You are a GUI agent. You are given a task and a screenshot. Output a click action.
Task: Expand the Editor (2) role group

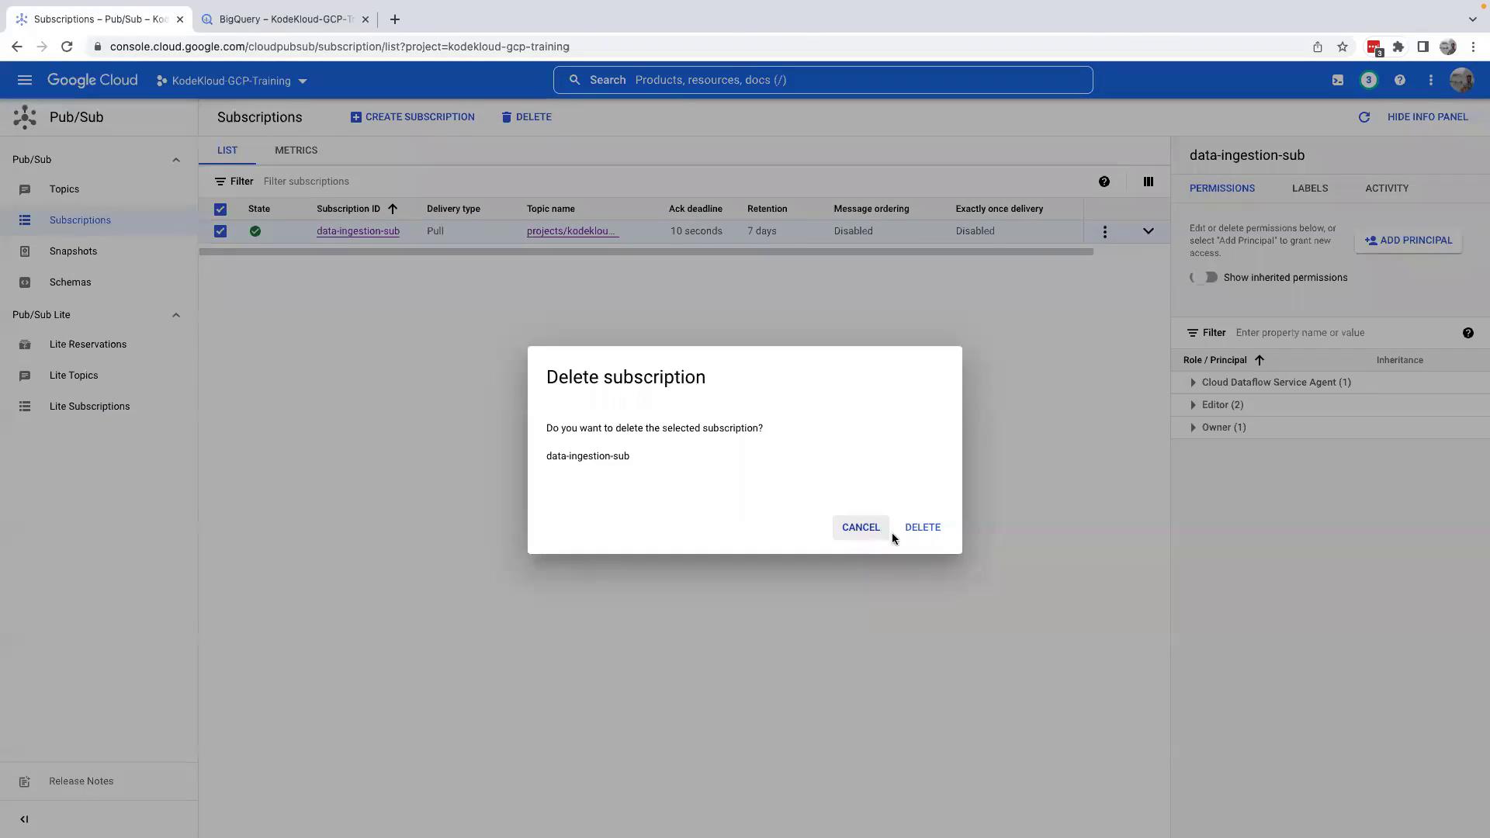1193,405
